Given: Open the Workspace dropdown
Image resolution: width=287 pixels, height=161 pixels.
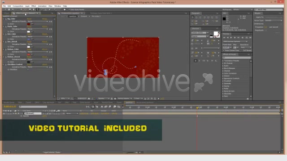Looking at the screenshot, I should tap(243, 9).
